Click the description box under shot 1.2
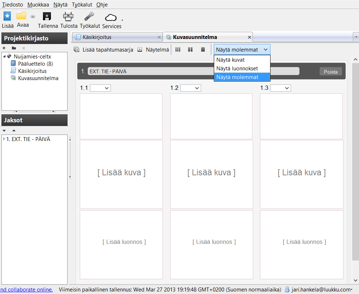 tap(211, 116)
